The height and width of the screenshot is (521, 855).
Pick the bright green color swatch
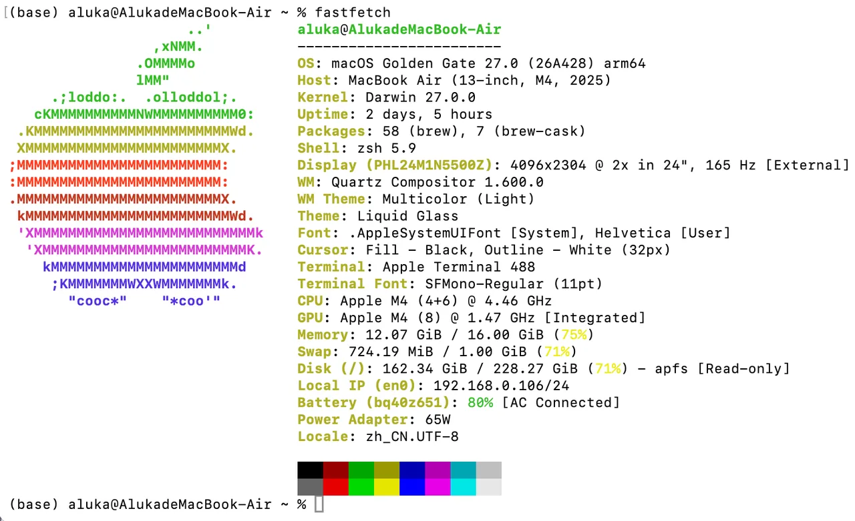pos(361,487)
